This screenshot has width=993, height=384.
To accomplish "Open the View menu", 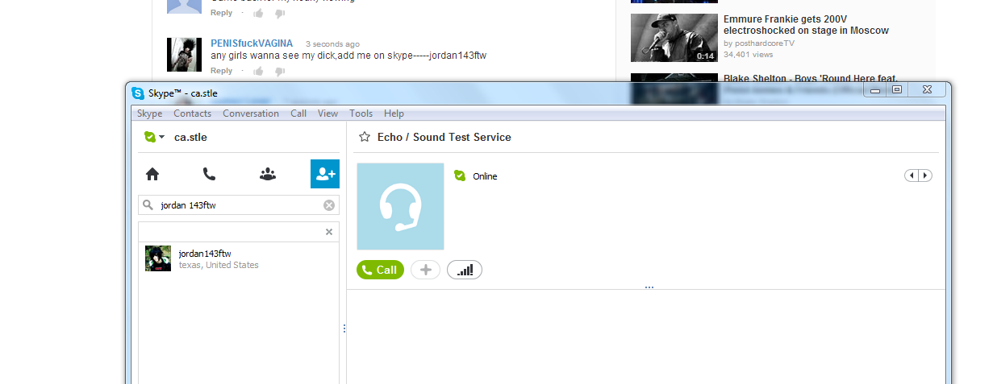I will pos(328,114).
